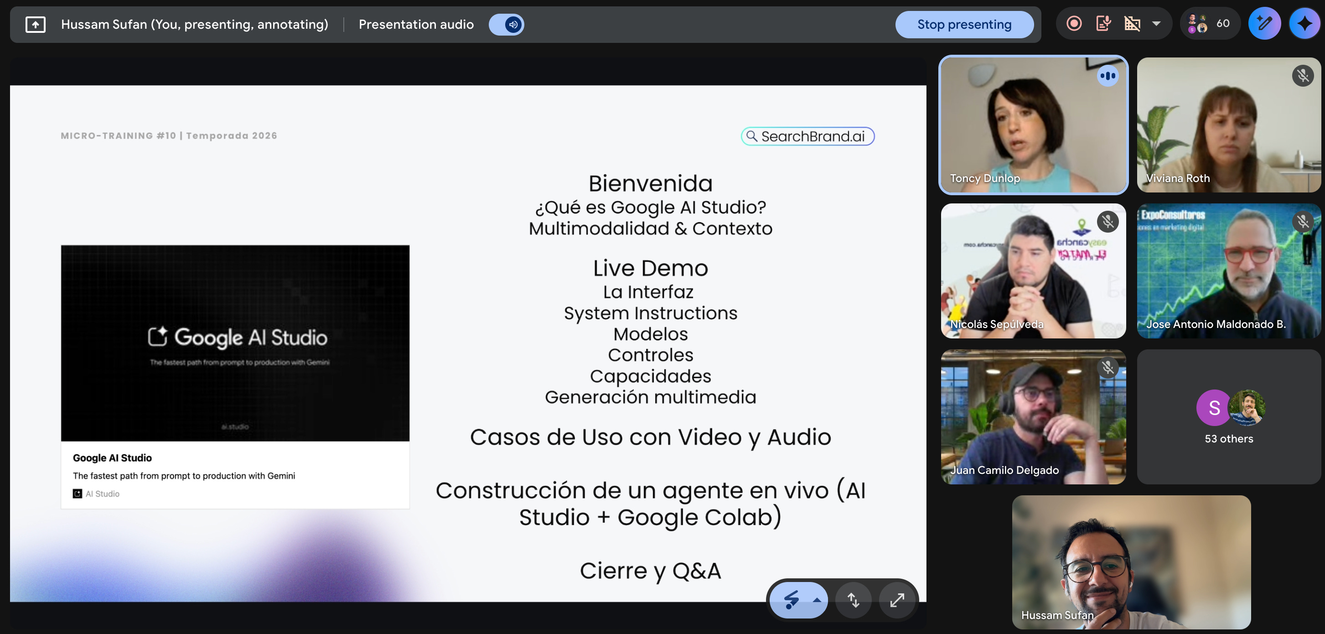
Task: Open the 'Google AI Studio' link card title
Action: (x=112, y=458)
